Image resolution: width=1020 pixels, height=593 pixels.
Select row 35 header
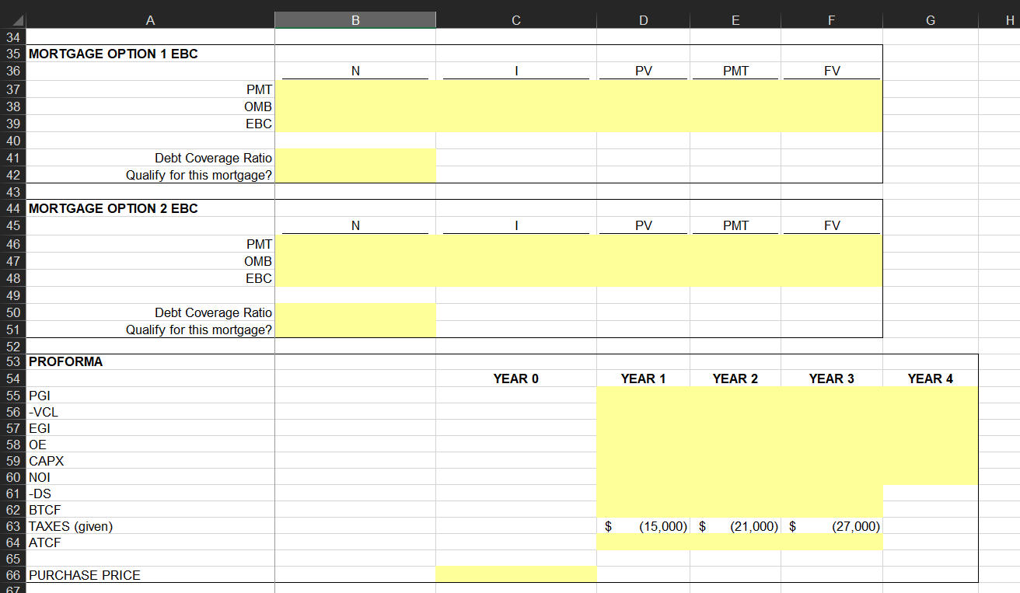tap(13, 54)
